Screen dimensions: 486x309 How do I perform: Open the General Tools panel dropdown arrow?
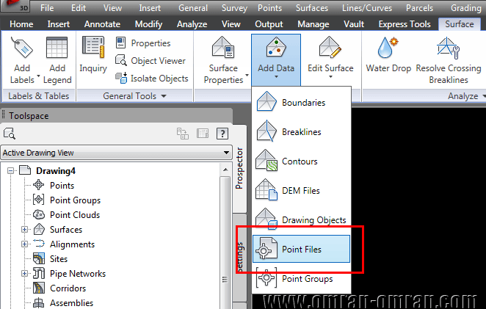point(164,96)
